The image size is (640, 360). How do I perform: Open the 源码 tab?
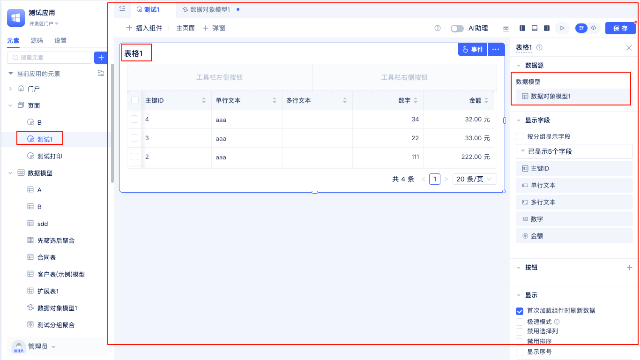(x=37, y=41)
